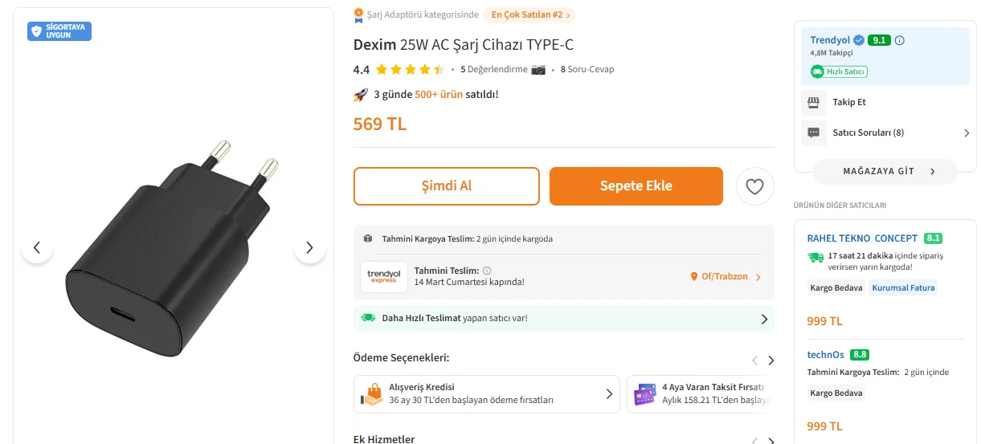Screen dimensions: 981x444
Task: Show the next product image
Action: point(309,247)
